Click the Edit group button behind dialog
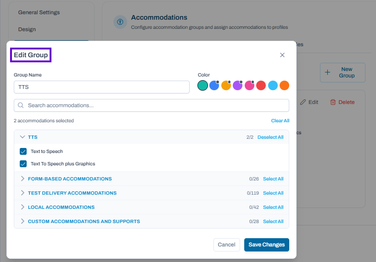Viewport: 376px width, 262px height. click(309, 102)
